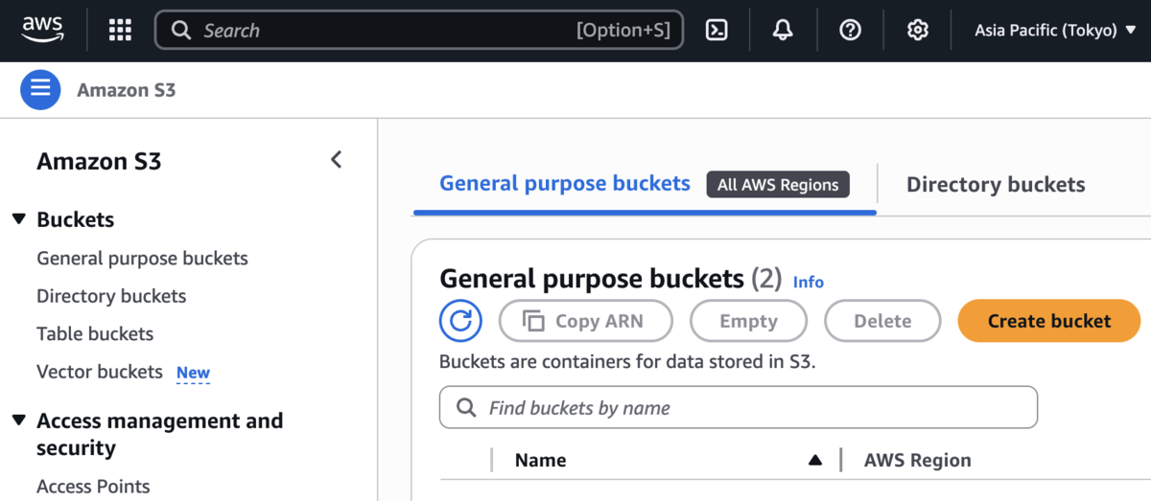This screenshot has width=1151, height=501.
Task: Collapse the Amazon S3 side panel arrow
Action: tap(337, 160)
